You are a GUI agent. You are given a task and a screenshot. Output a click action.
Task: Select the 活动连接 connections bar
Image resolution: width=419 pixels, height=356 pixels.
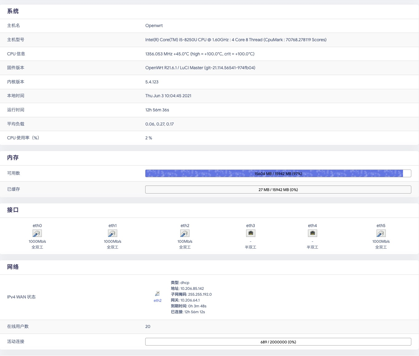click(x=278, y=342)
